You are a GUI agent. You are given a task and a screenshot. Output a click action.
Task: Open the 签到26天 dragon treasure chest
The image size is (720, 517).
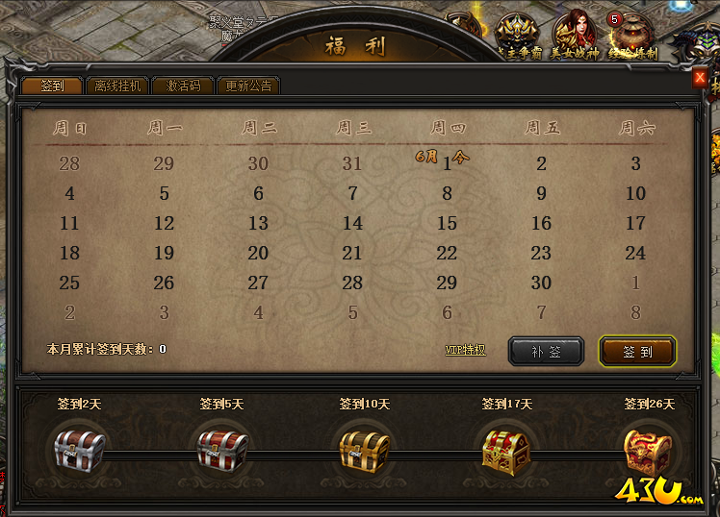click(648, 453)
